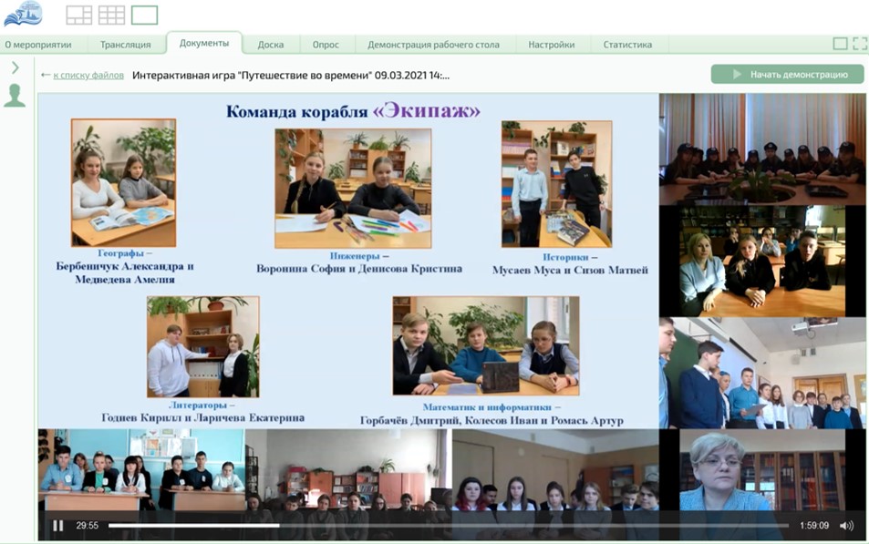The height and width of the screenshot is (544, 869).
Task: Expand the left sidebar with the chevron
Action: click(15, 67)
